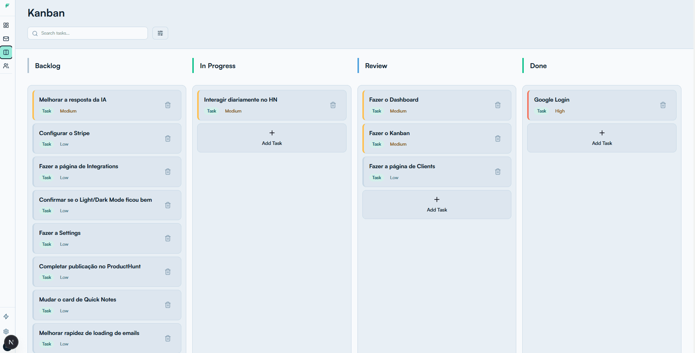Delete the 'Fazer a Settings' task
Screen dimensions: 695x353
click(168, 238)
